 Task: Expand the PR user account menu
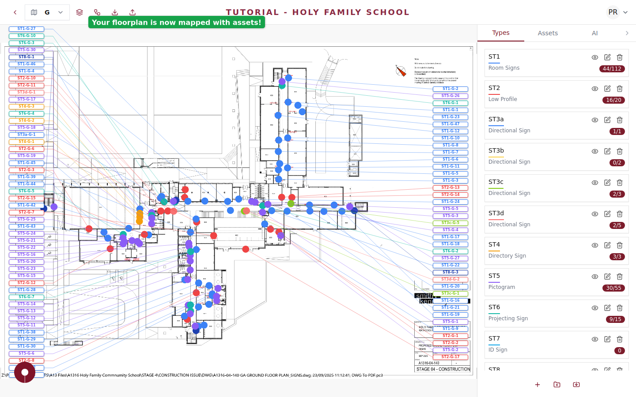(x=618, y=12)
